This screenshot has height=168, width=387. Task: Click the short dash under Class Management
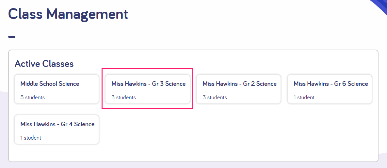[x=12, y=37]
